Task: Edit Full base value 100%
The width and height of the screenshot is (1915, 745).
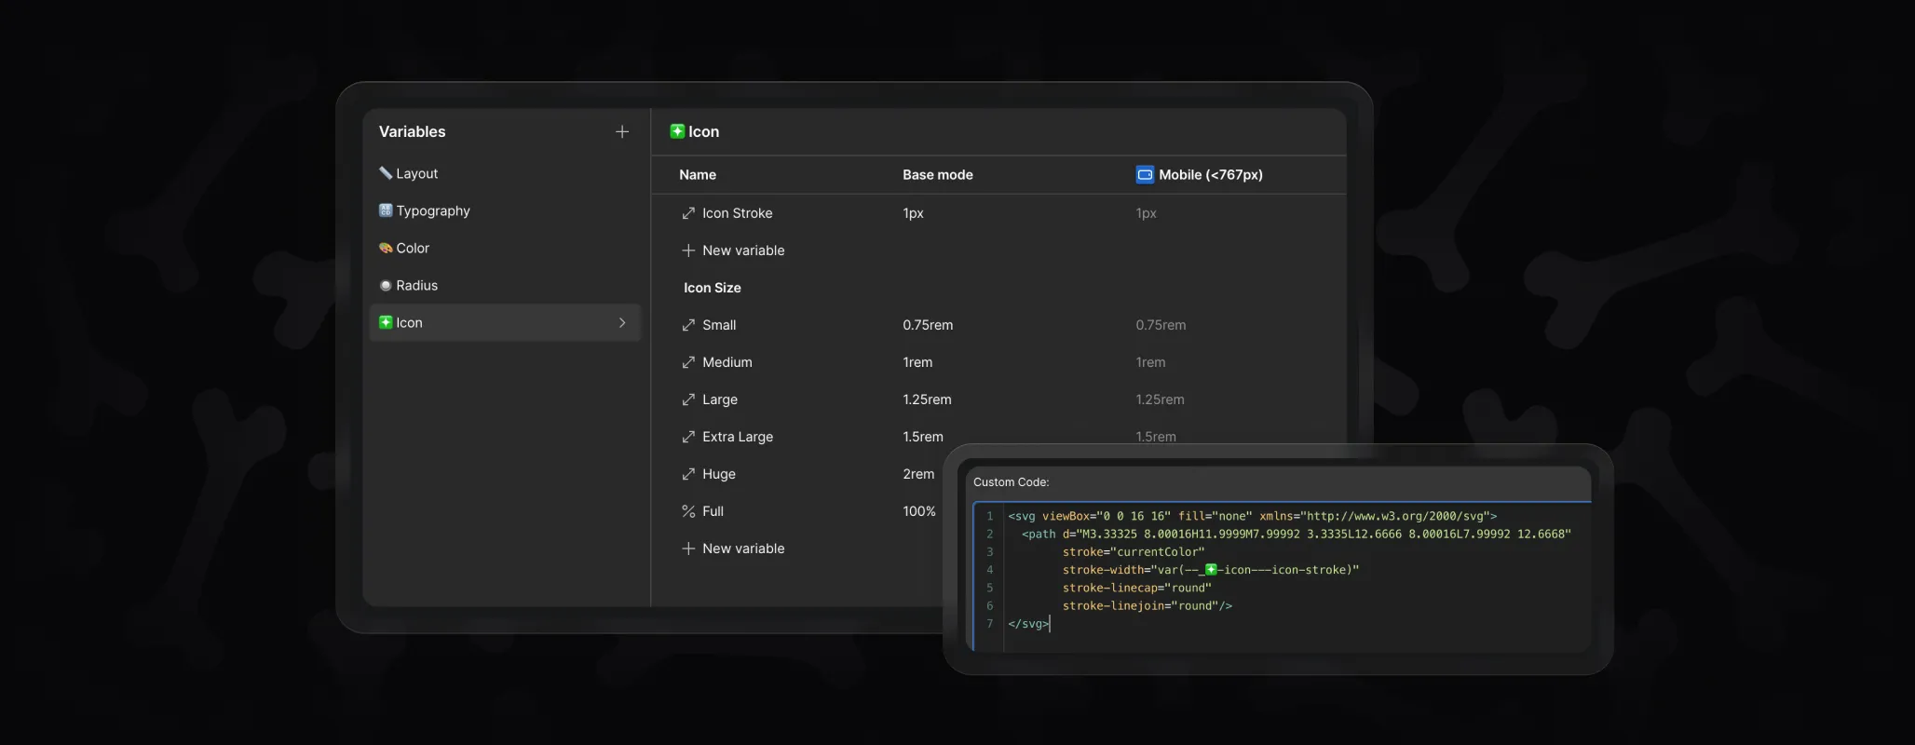Action: (919, 511)
